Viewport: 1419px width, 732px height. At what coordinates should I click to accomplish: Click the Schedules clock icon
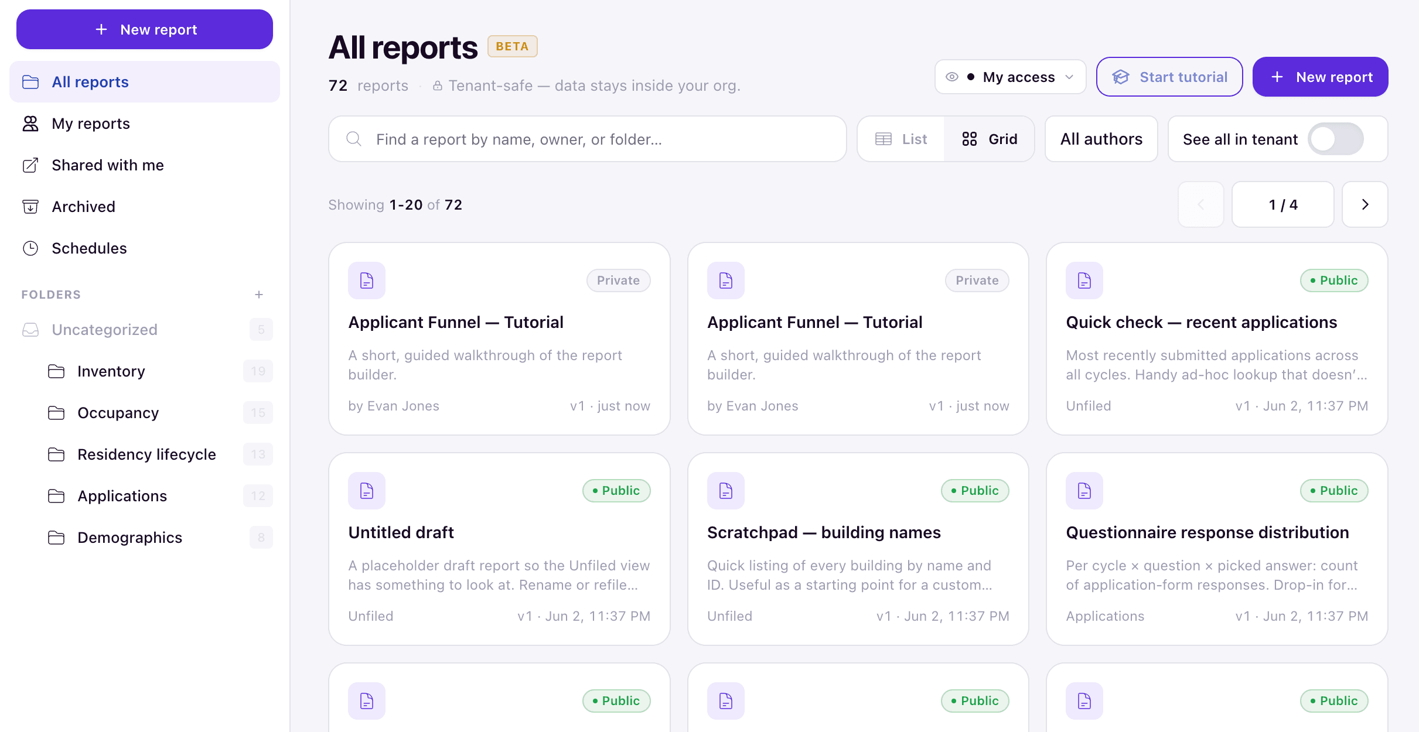click(30, 248)
